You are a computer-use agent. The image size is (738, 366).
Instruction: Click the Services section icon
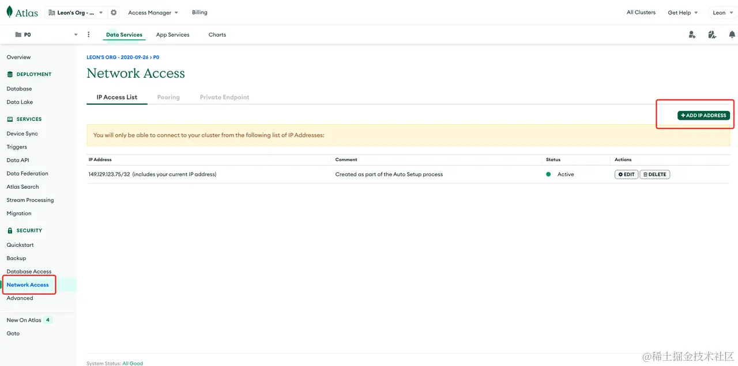click(x=10, y=119)
